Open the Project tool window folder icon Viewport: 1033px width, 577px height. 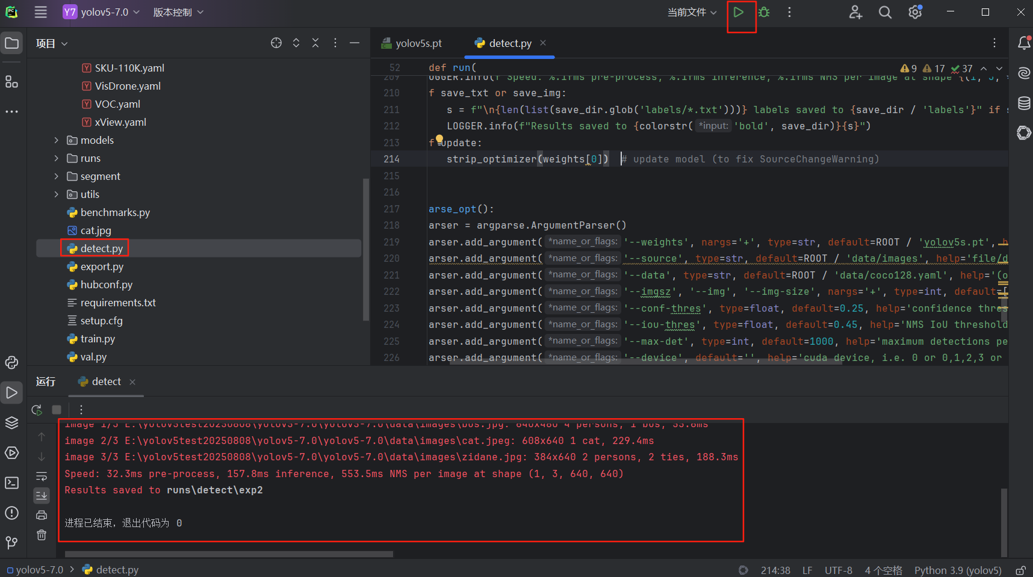pos(11,43)
